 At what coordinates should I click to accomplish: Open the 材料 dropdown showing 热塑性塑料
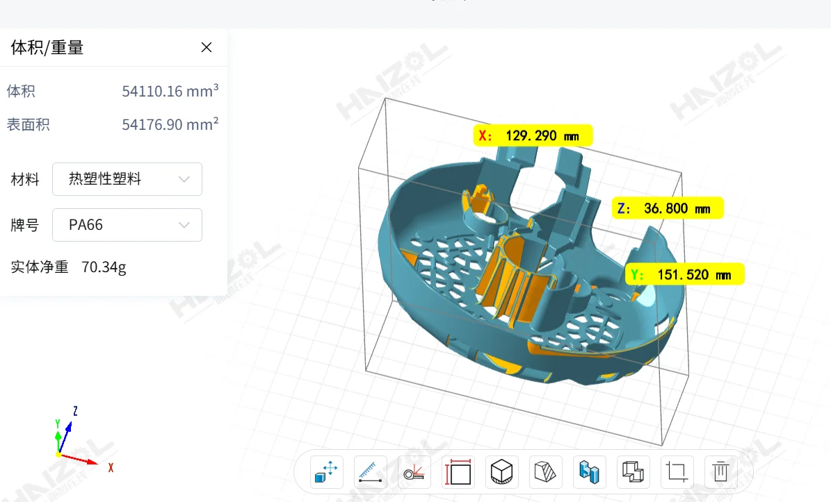[127, 179]
